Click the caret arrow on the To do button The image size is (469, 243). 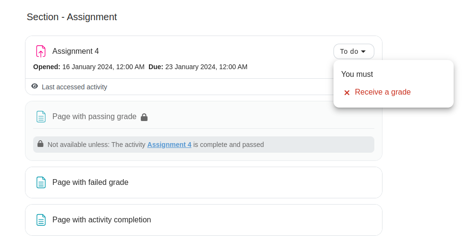coord(363,51)
